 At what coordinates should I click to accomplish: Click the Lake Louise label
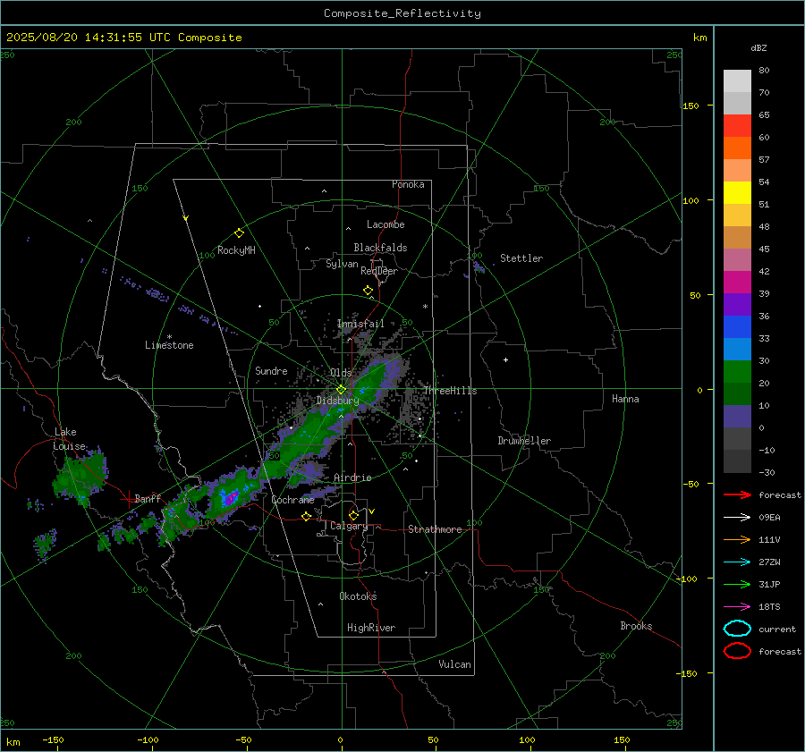pos(69,439)
